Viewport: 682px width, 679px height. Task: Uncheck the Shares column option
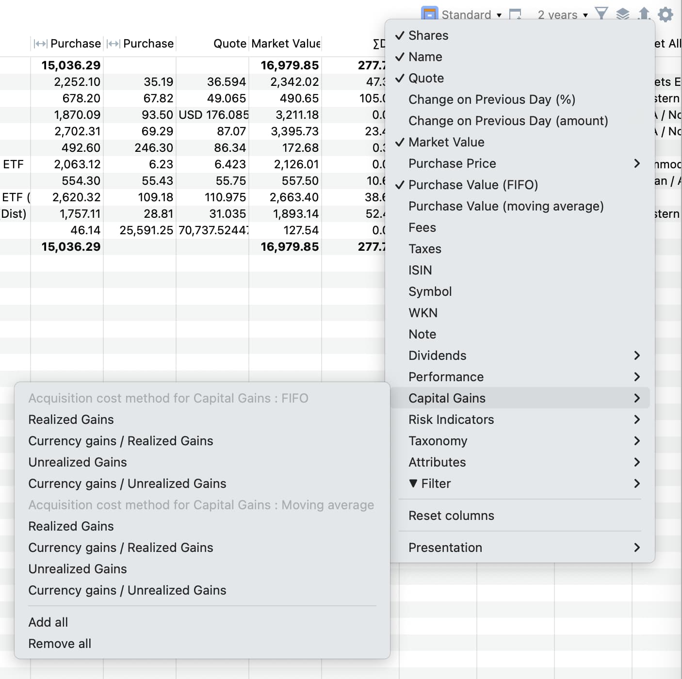(428, 35)
